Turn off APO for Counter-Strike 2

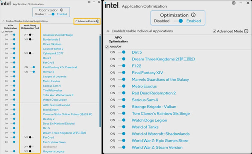[13, 48]
